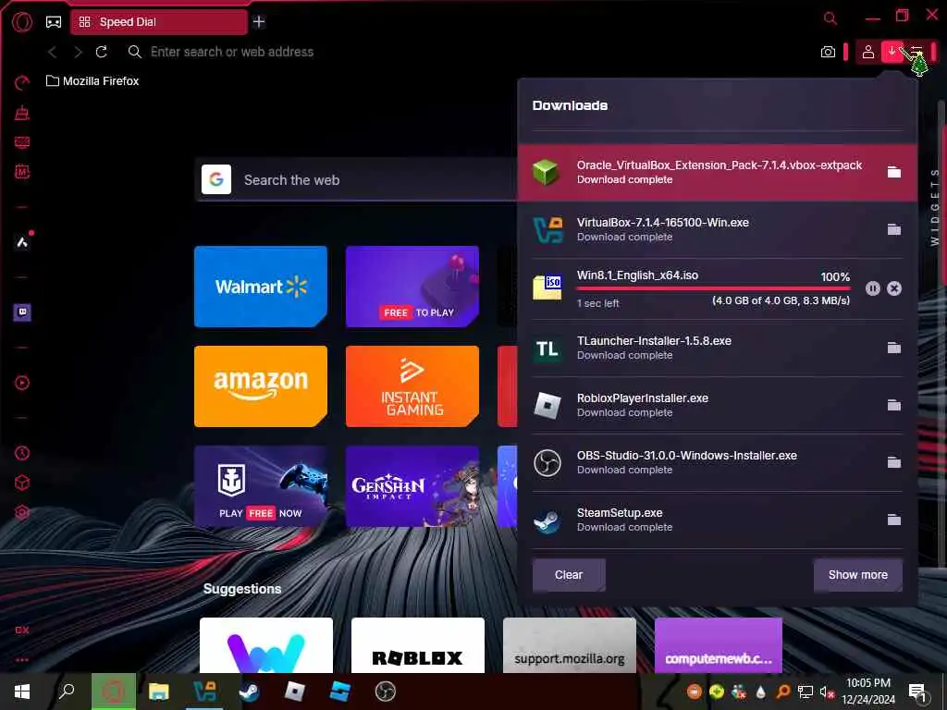Clear the downloads list
Viewport: 947px width, 710px height.
pos(569,575)
